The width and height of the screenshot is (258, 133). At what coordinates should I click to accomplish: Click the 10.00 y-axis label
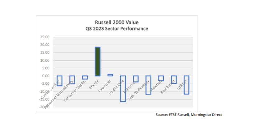pos(45,60)
